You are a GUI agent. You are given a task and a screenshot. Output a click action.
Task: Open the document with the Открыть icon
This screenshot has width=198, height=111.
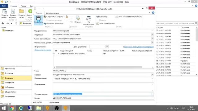(78, 19)
